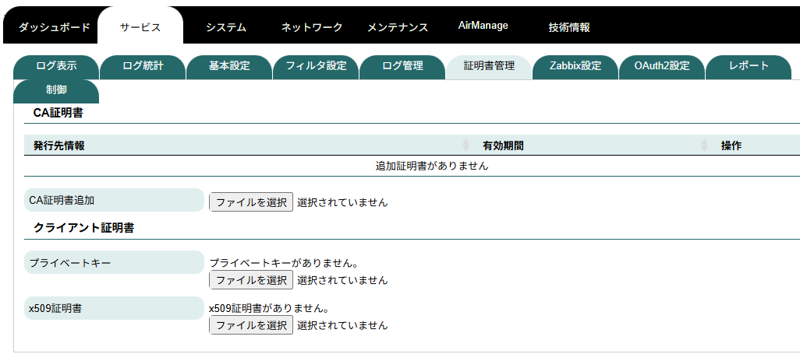Select the 証明書管理 tab
Image resolution: width=800 pixels, height=361 pixels.
(489, 67)
